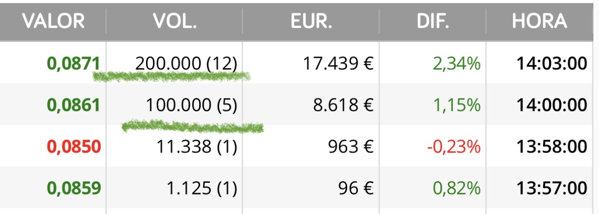
Task: Click the HORA column header
Action: [x=539, y=21]
